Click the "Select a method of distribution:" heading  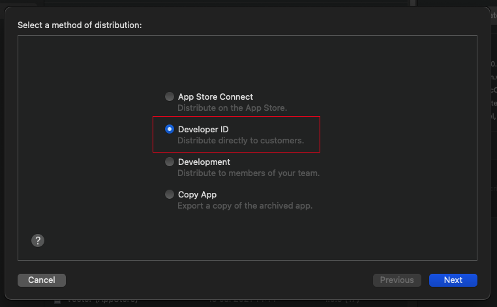[x=80, y=25]
